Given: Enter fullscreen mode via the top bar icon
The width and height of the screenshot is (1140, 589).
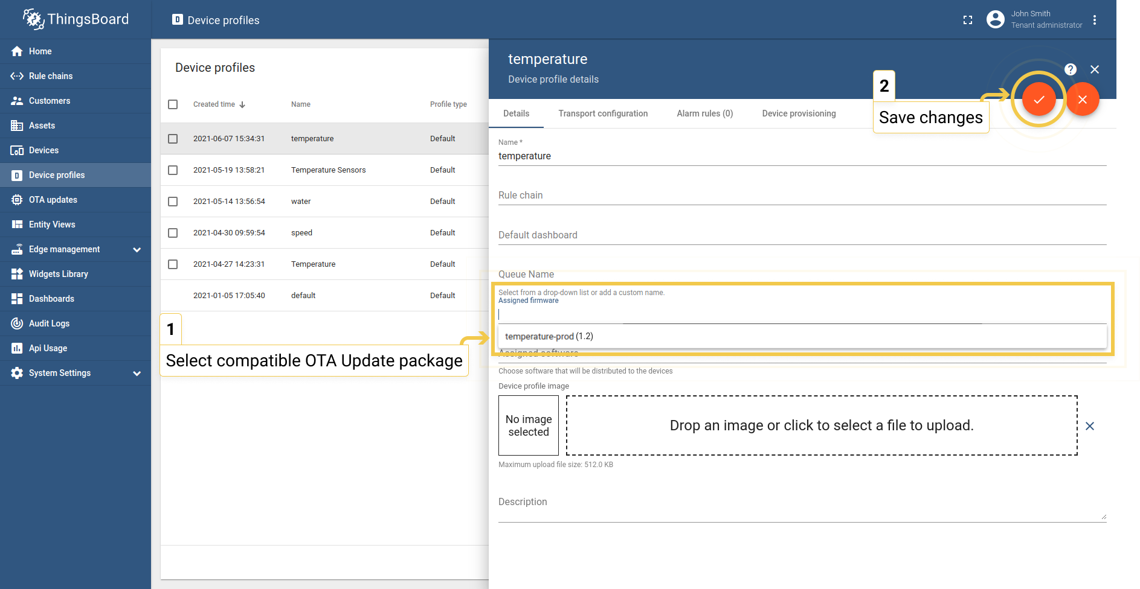Looking at the screenshot, I should click(967, 19).
